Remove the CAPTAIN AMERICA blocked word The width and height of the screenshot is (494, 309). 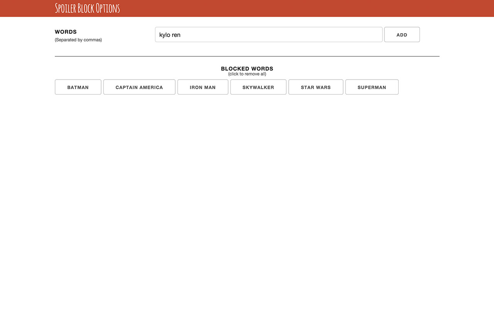[139, 87]
